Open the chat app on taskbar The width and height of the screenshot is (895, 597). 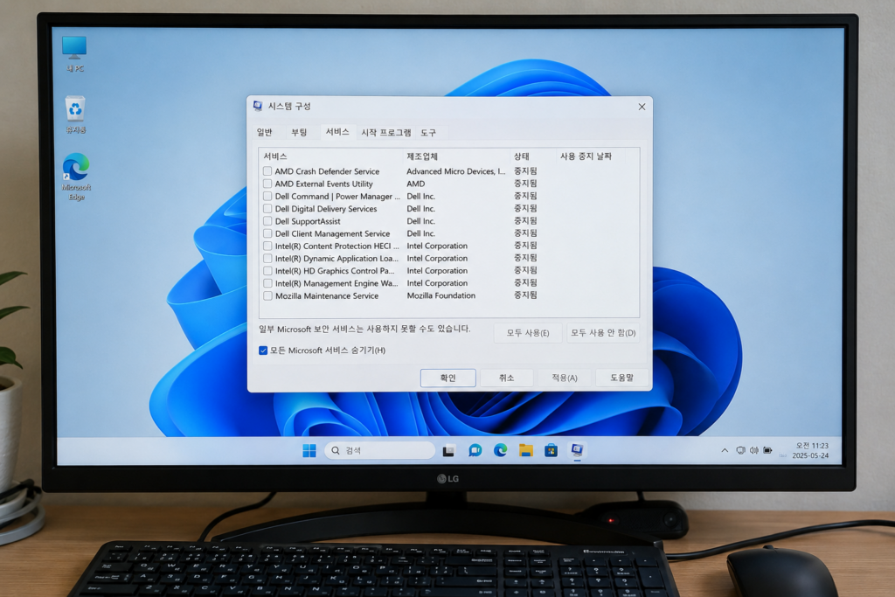click(x=475, y=450)
